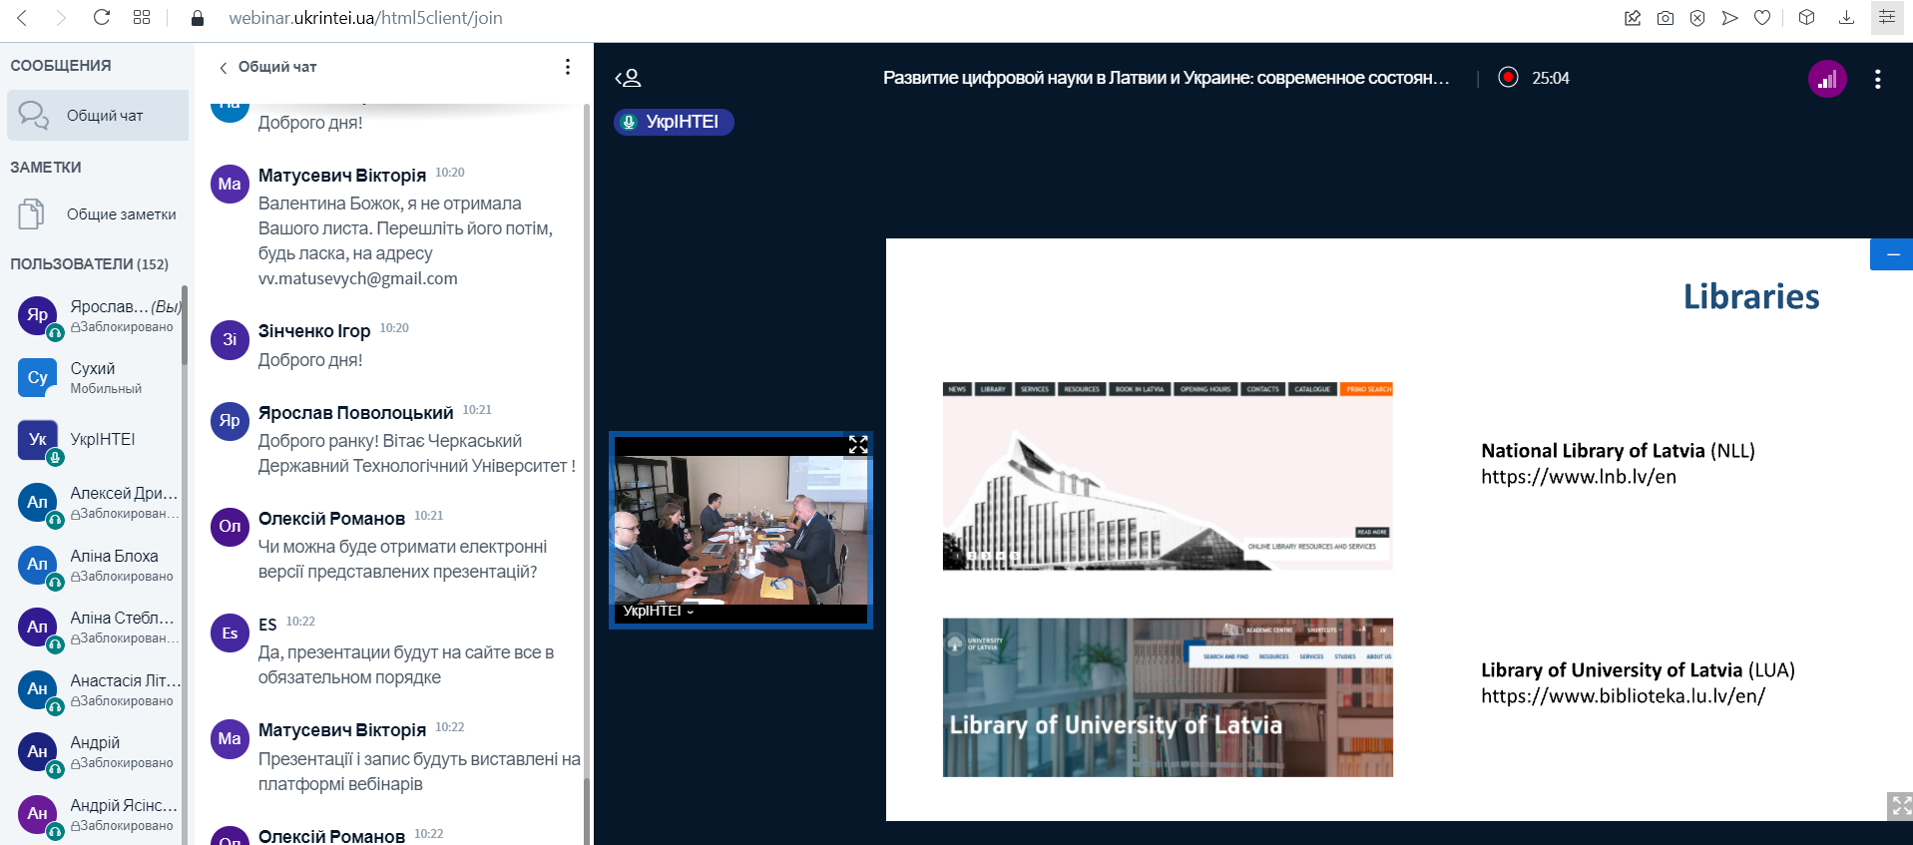Click the address bar URL

(x=365, y=18)
